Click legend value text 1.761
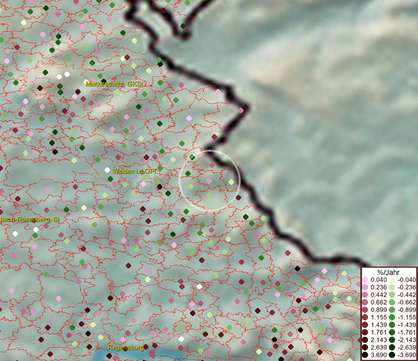 tap(378, 332)
